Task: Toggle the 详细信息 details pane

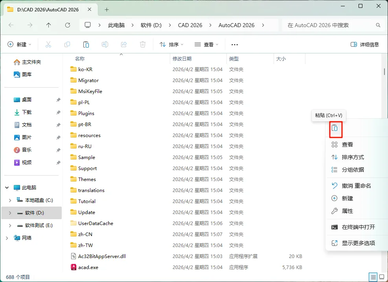Action: click(365, 44)
